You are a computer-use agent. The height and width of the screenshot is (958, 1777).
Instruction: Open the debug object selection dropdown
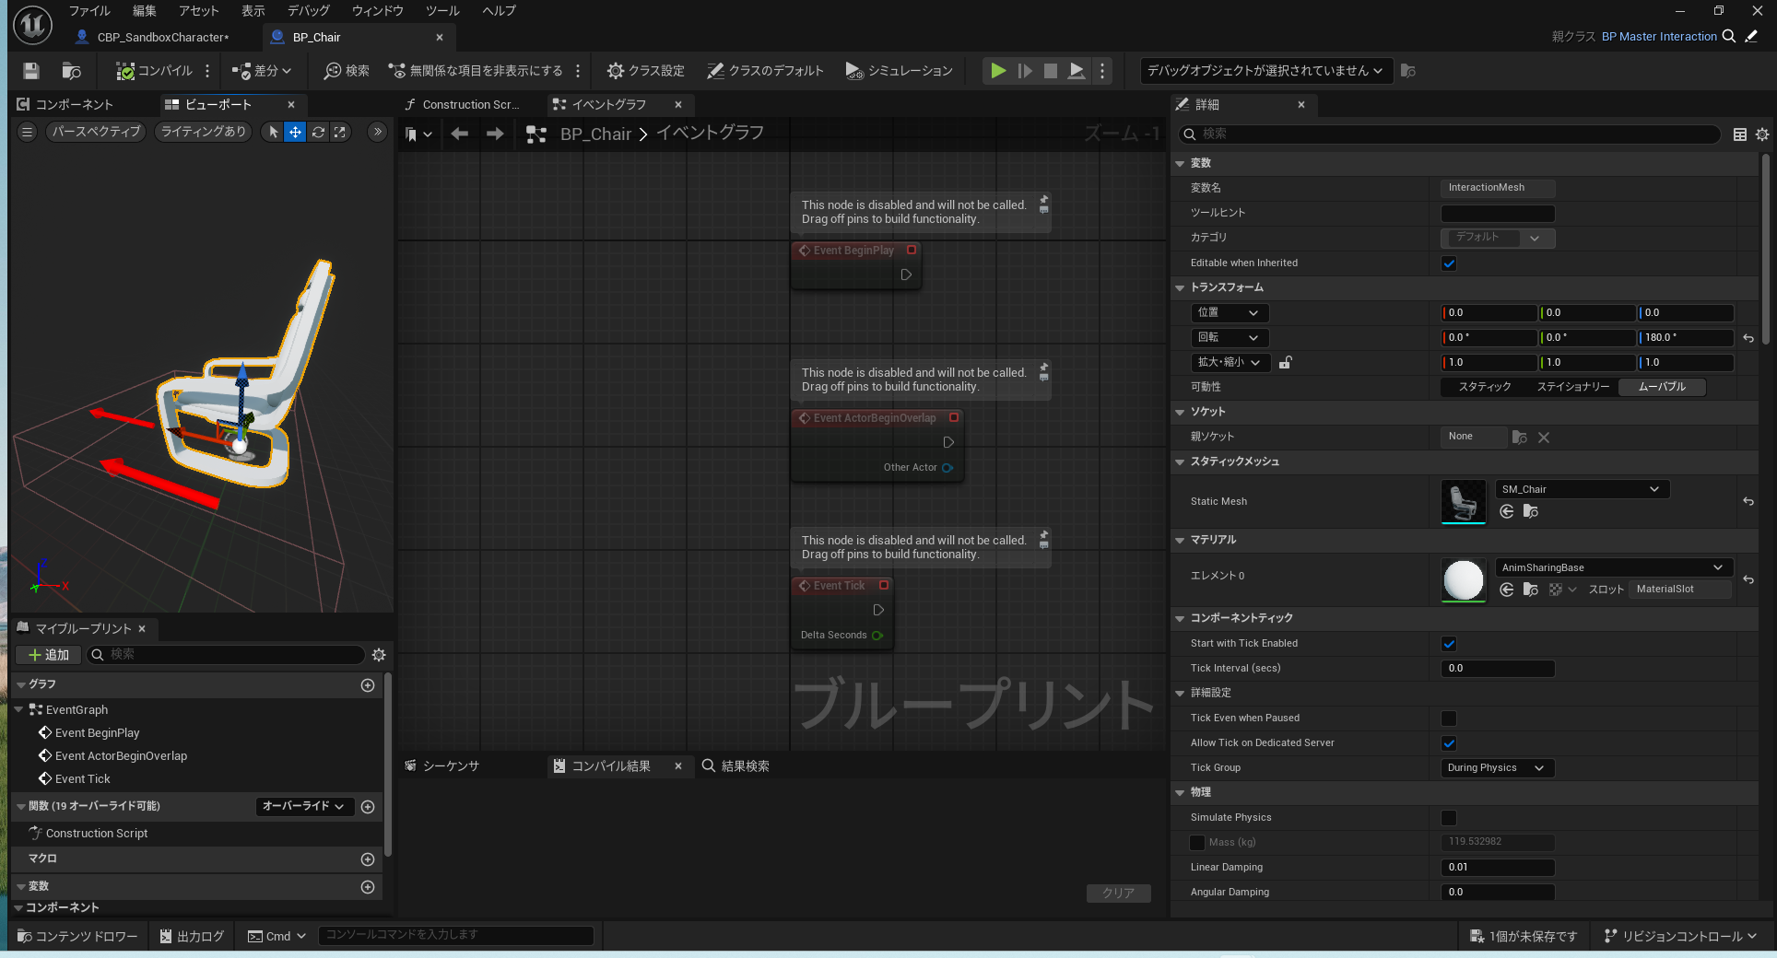[1265, 71]
